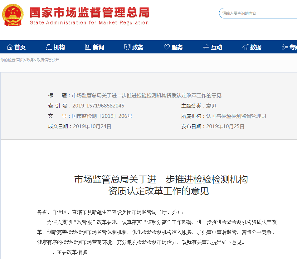This screenshot has width=297, height=259.
Task: Click the house icon beside 首页
Action: point(10,47)
